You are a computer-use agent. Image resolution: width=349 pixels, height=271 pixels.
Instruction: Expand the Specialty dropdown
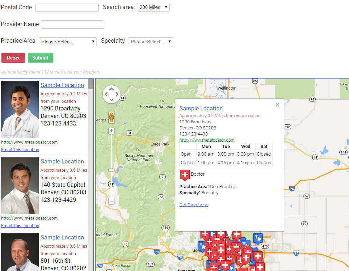pos(150,42)
